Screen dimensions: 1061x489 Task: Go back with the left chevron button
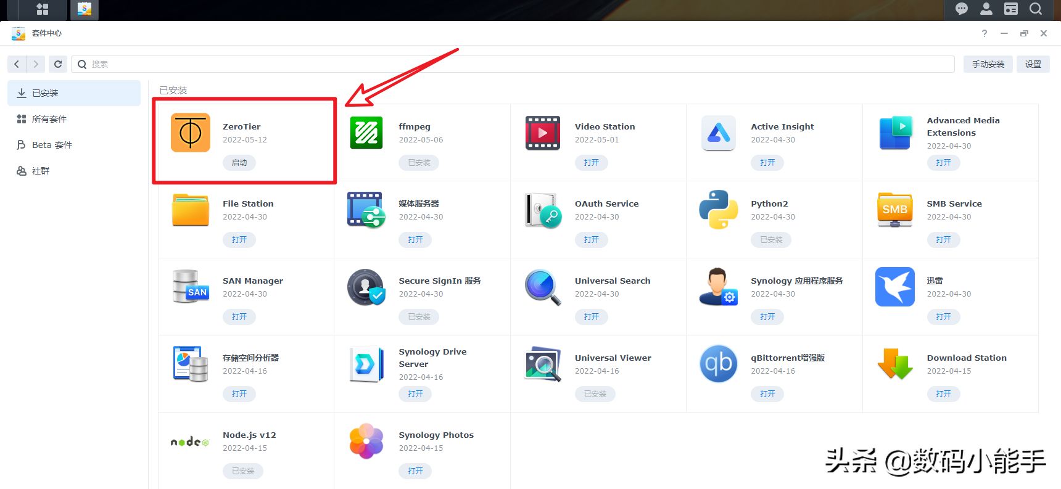(x=17, y=64)
